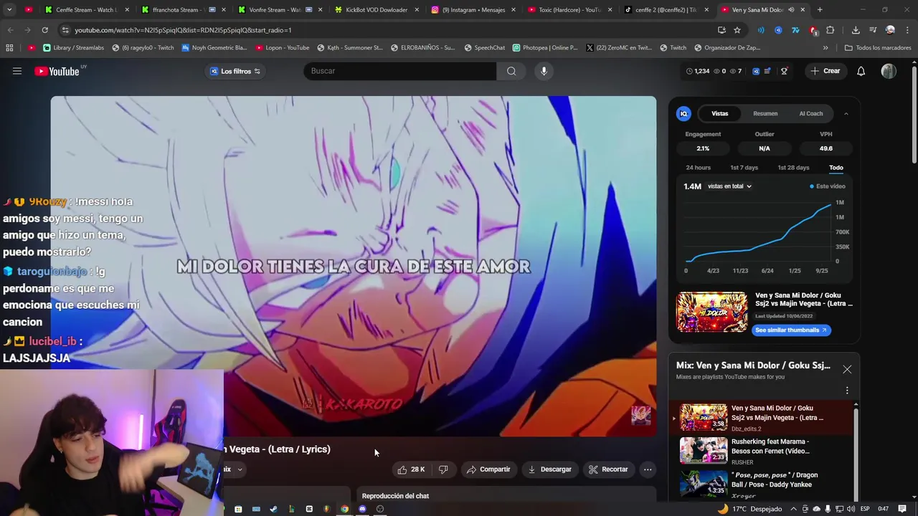Open Mix playlist options three-dot menu

[847, 391]
